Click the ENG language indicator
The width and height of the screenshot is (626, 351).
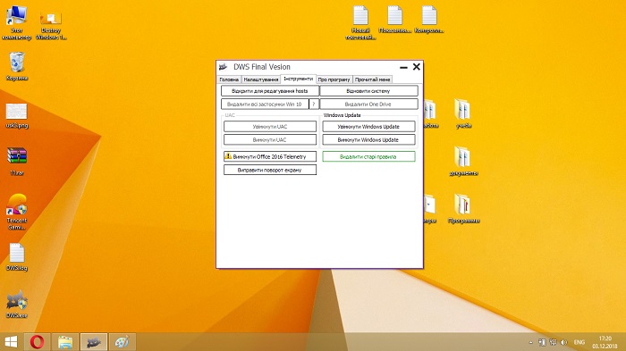tap(579, 342)
